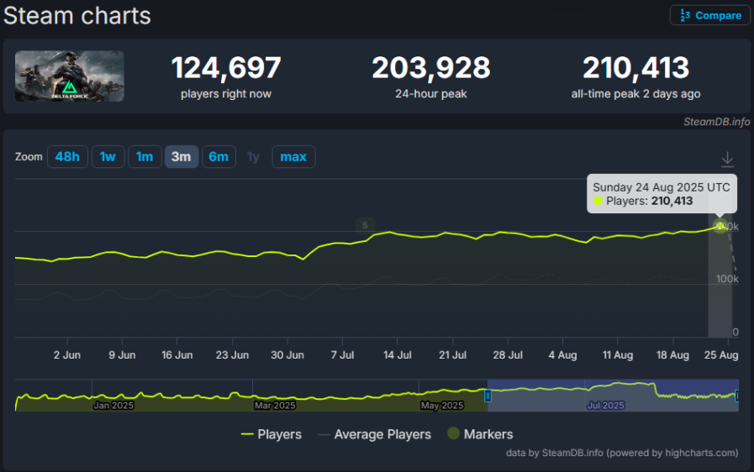Click the May 2025 navigator label
754x472 pixels.
tap(442, 405)
